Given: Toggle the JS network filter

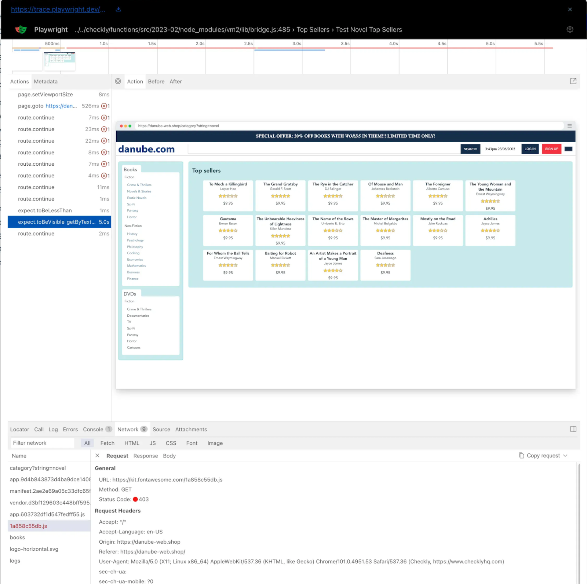Looking at the screenshot, I should point(153,443).
